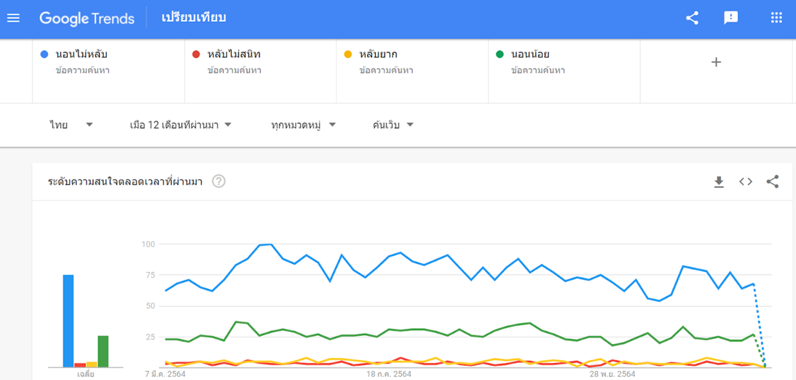Open the Google apps grid
796x380 pixels.
[776, 18]
